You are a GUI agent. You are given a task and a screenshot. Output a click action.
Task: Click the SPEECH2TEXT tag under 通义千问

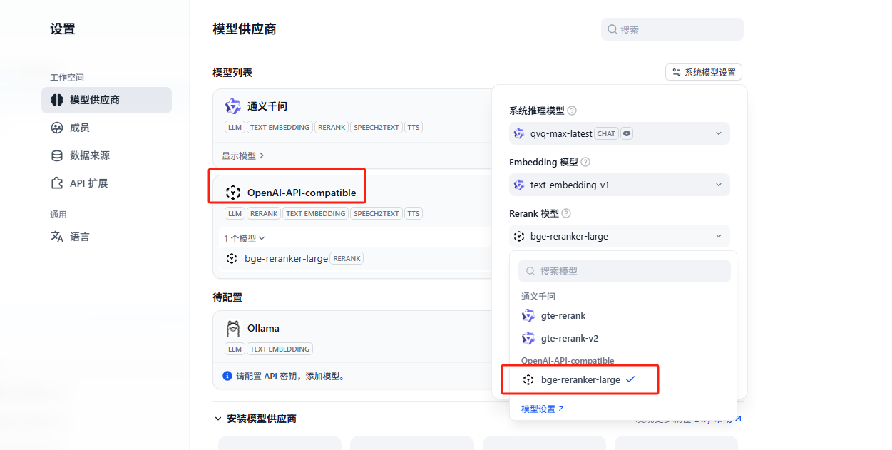(376, 127)
